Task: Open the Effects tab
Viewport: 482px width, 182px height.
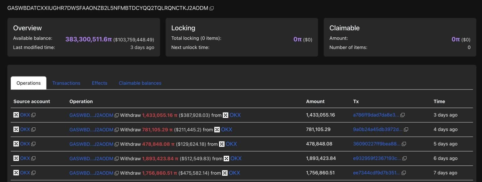Action: (99, 83)
